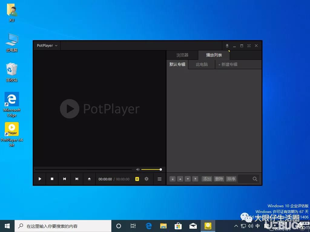Open system volume tray icon
Screen dimensions: 310x232
(250, 226)
